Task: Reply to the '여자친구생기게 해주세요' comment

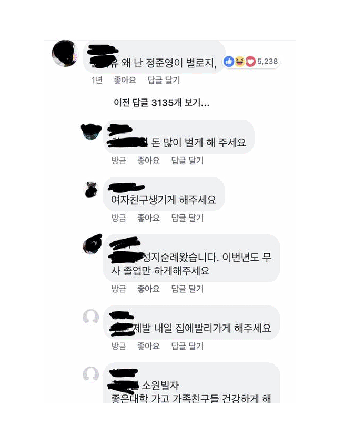Action: pos(187,218)
